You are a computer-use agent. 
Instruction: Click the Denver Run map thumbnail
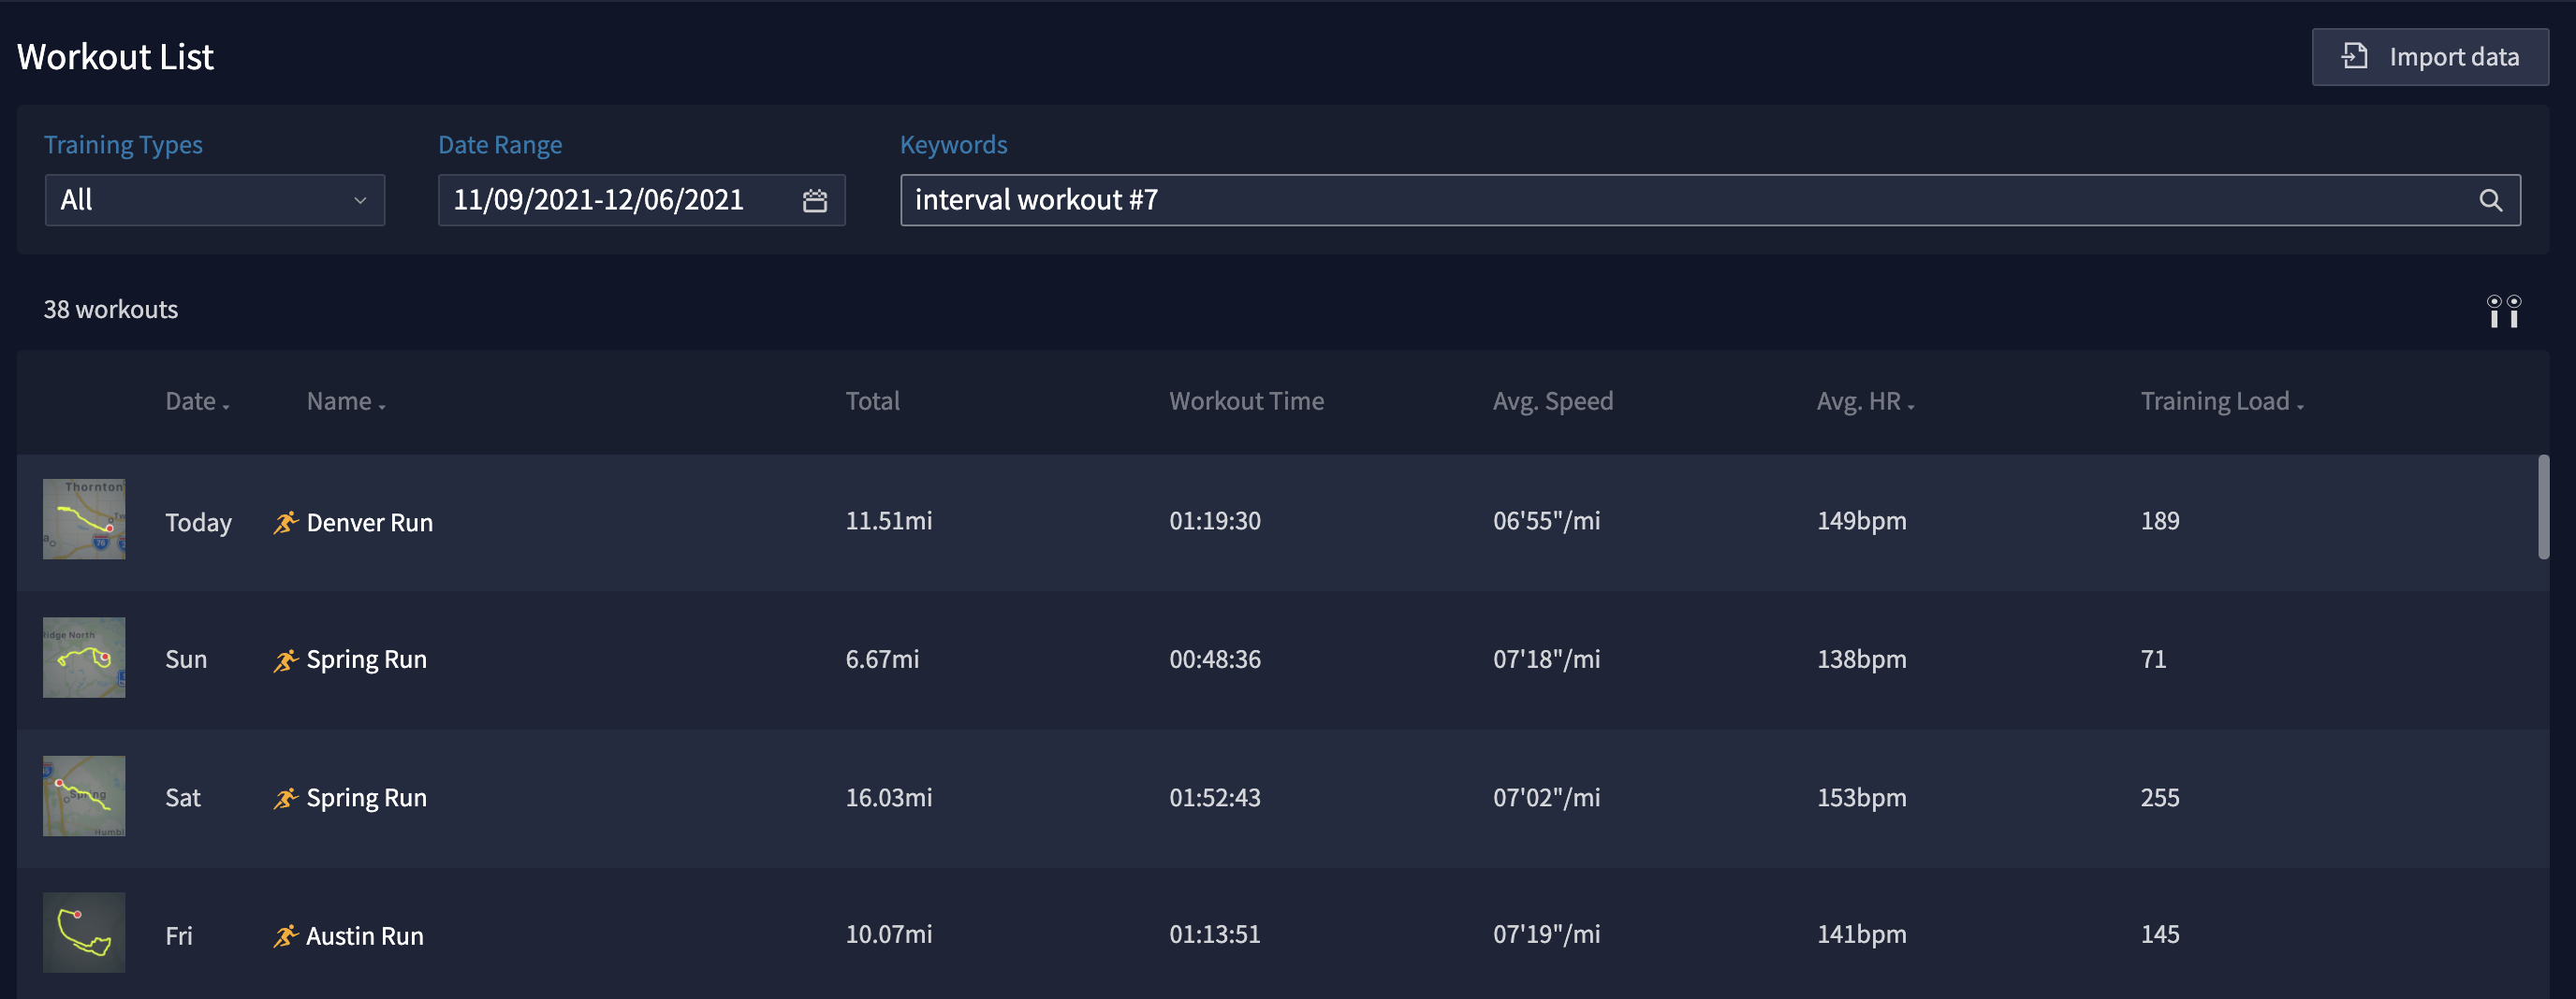tap(84, 519)
